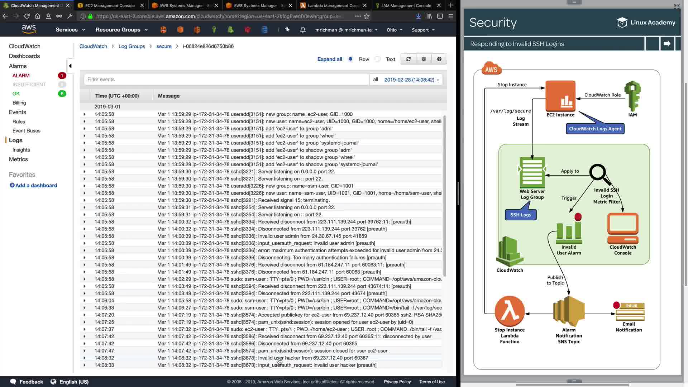Click the browser downloads arrow icon

coord(418,16)
